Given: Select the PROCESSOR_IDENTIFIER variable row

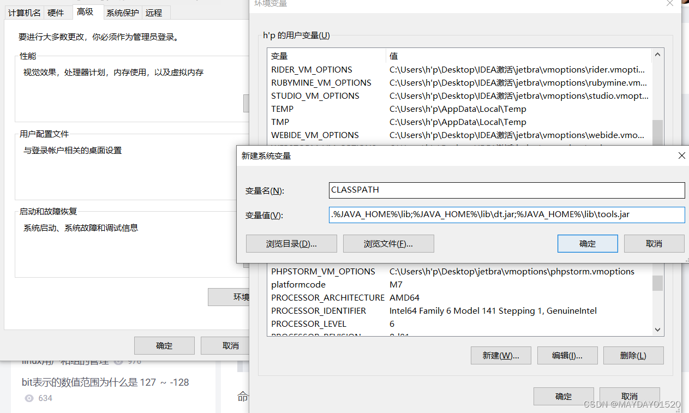Looking at the screenshot, I should point(459,311).
